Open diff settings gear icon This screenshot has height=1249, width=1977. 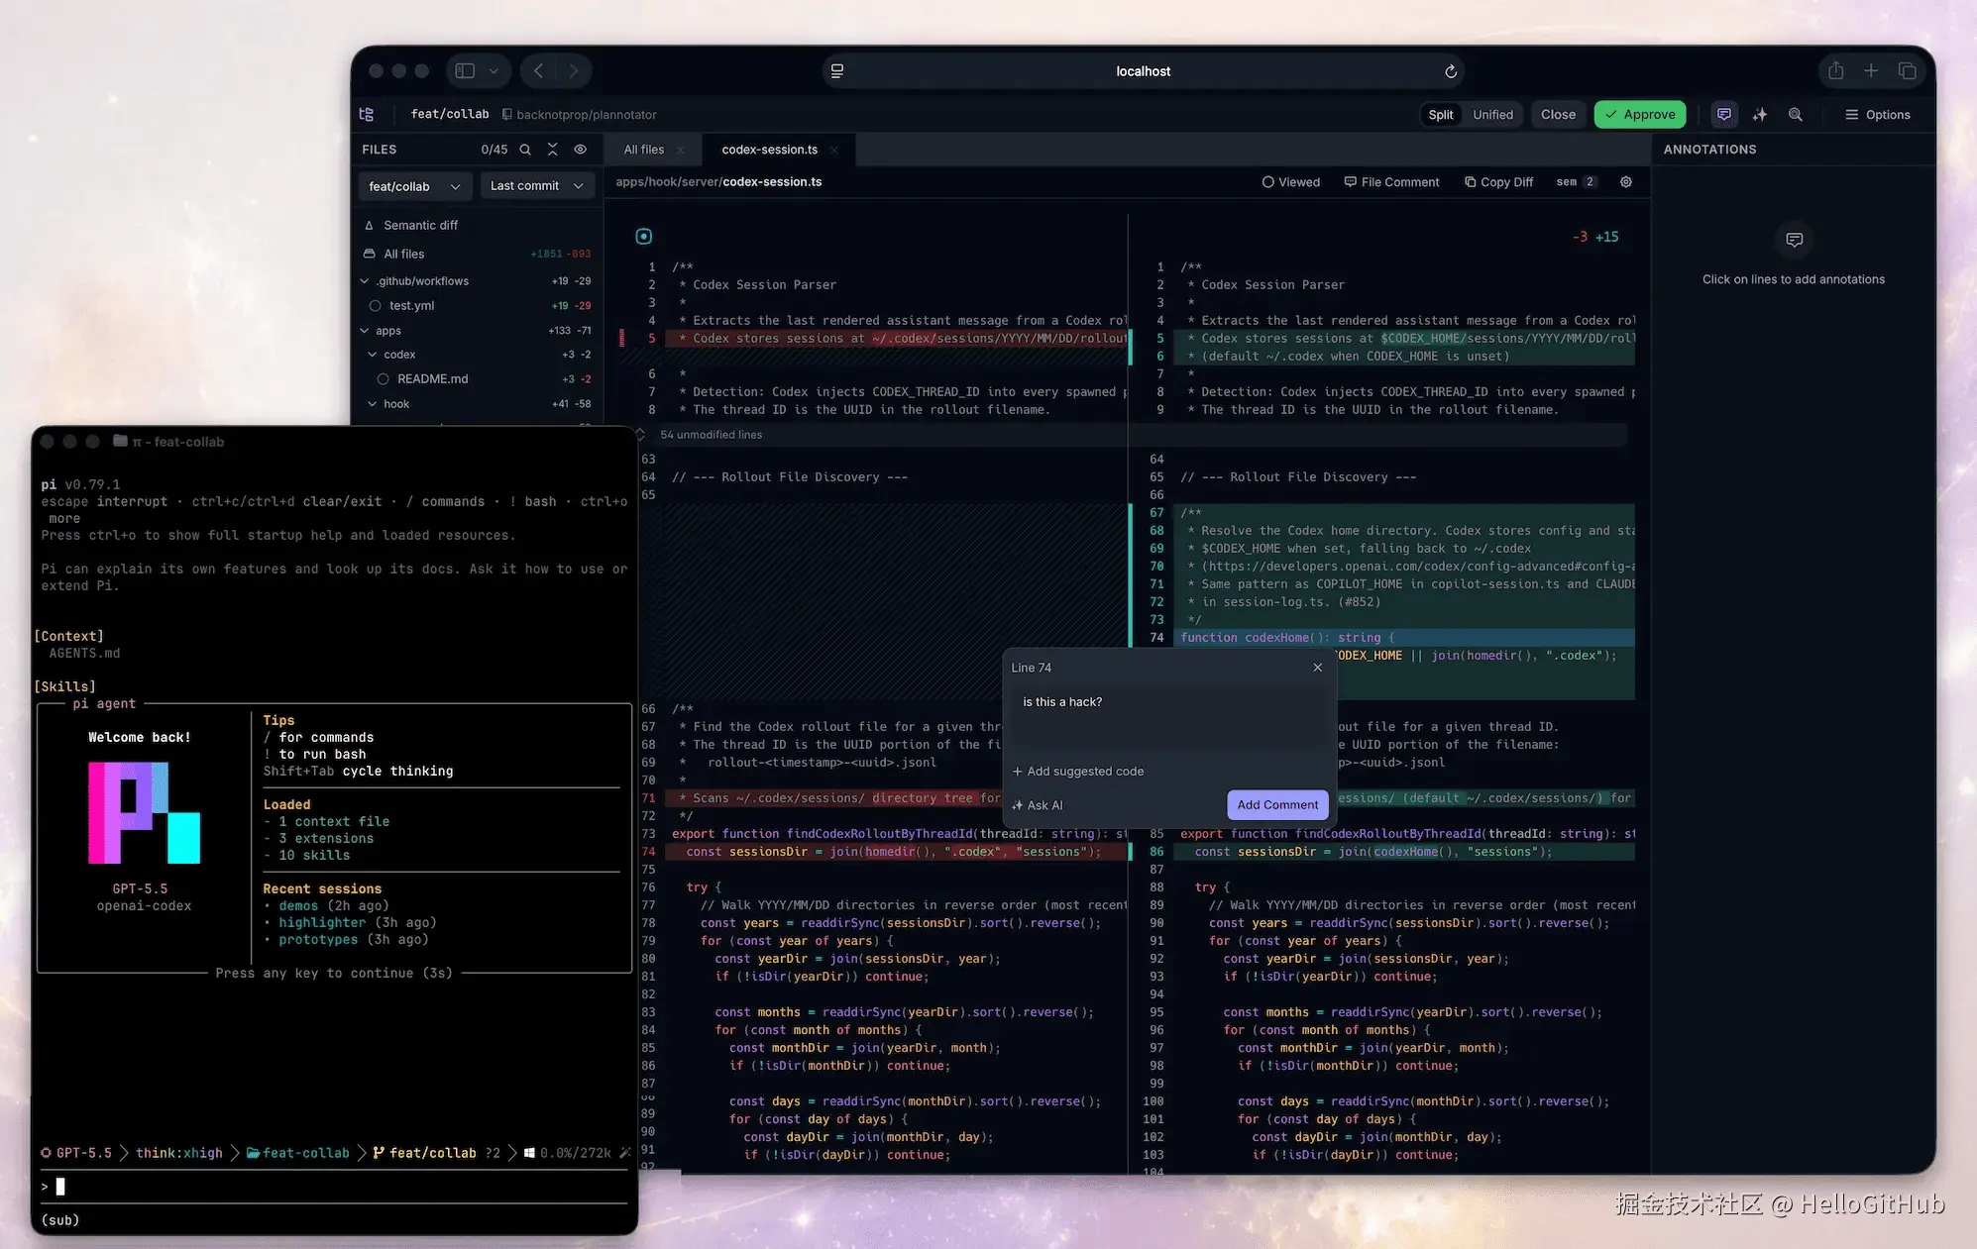pos(1626,182)
